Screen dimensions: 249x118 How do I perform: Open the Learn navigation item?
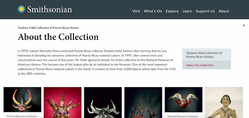187,11
